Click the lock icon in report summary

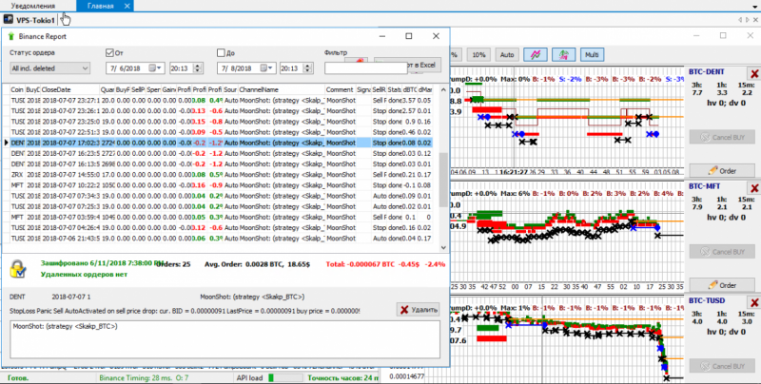point(17,270)
